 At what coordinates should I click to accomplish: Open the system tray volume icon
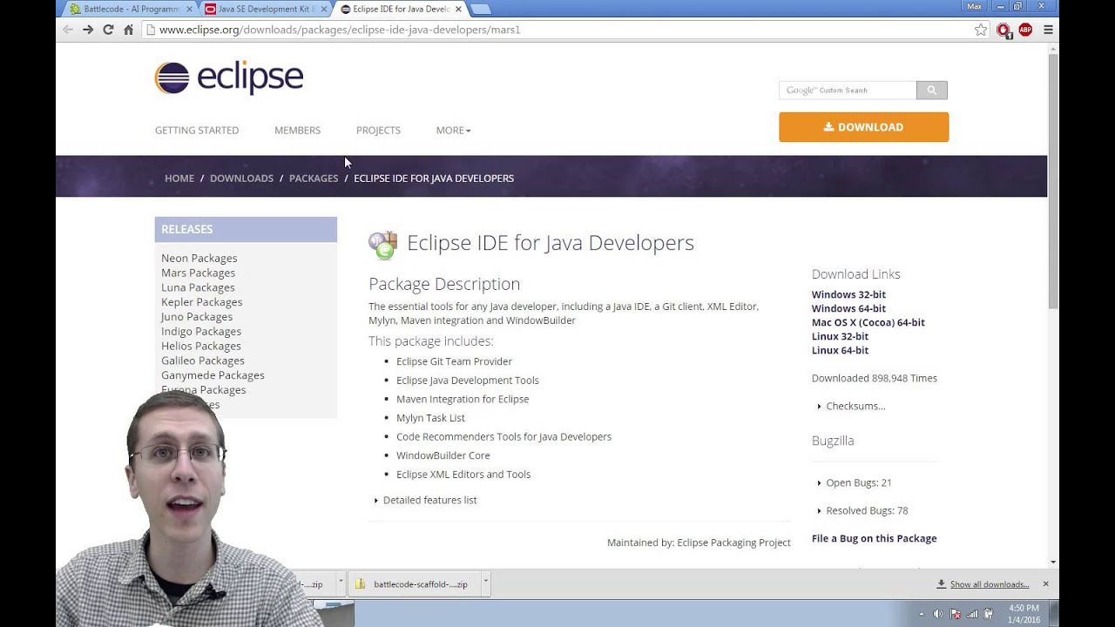click(937, 614)
